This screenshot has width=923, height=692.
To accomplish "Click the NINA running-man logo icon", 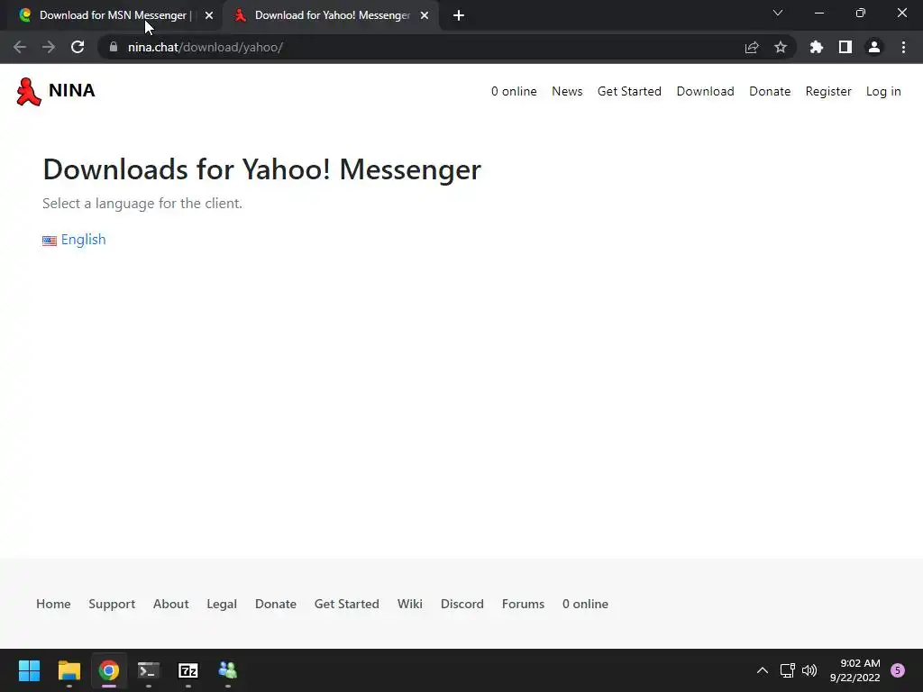I will [28, 92].
